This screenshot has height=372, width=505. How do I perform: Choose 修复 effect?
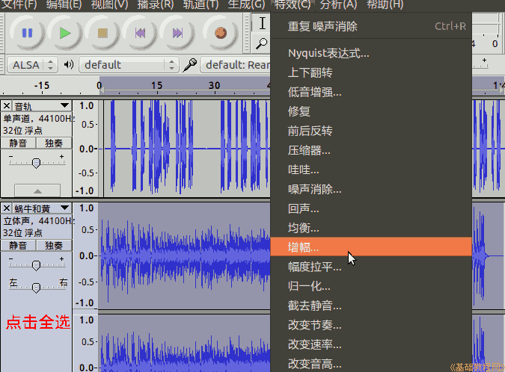[371, 111]
